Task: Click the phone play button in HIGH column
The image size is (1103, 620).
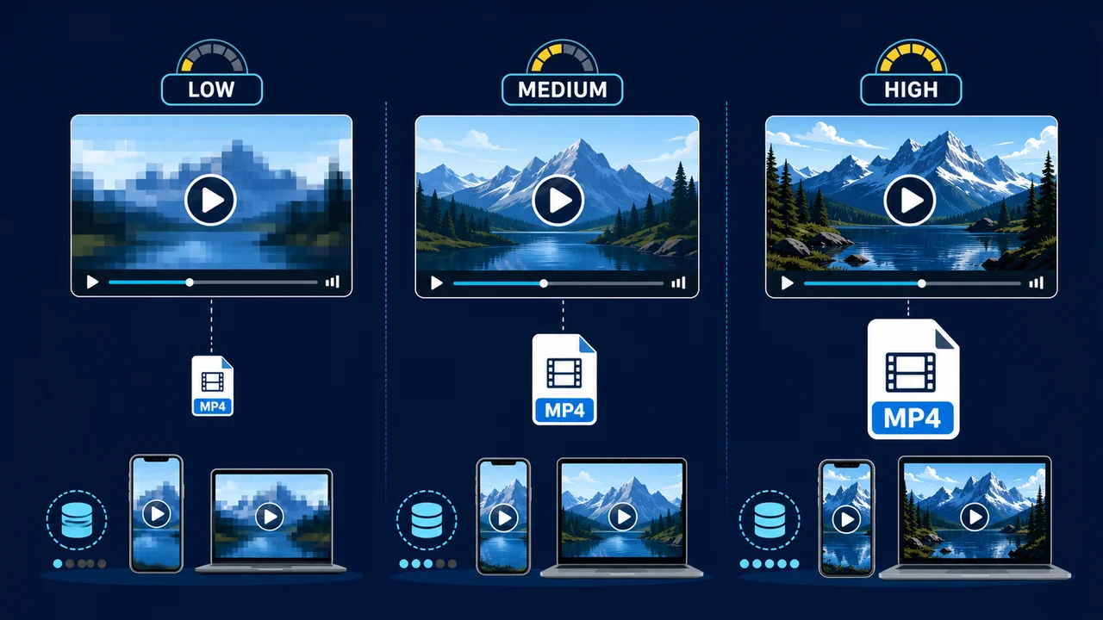Action: [846, 519]
